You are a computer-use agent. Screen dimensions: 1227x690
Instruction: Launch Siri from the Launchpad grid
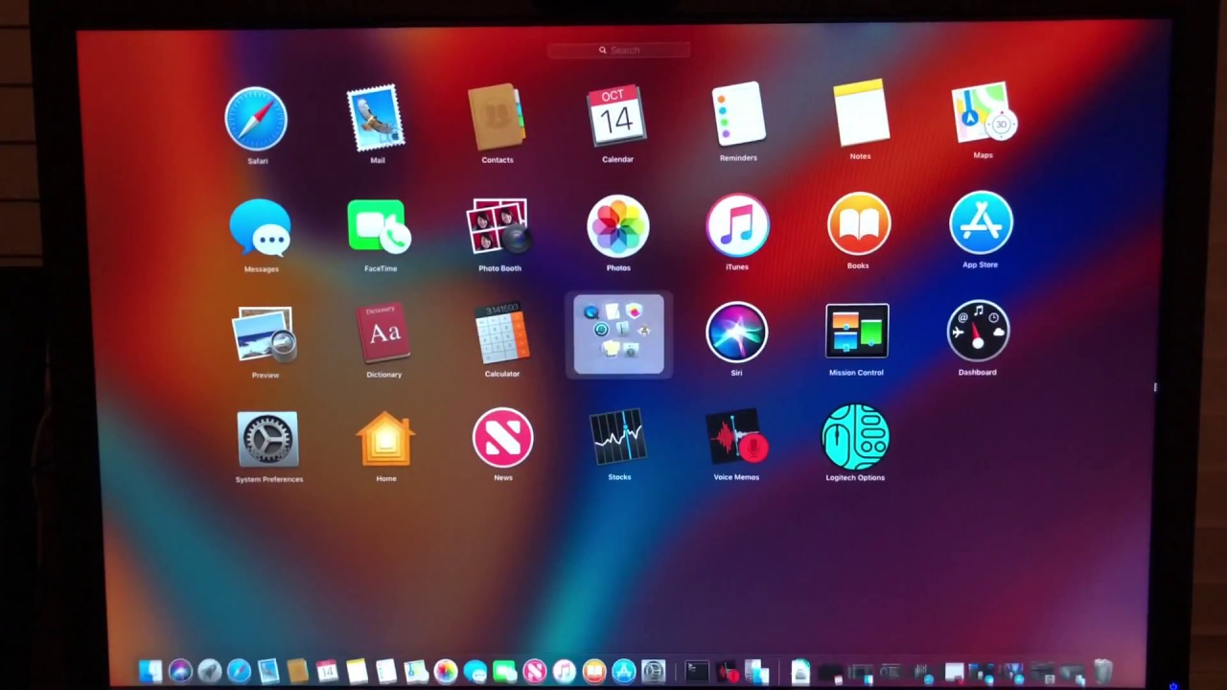click(x=736, y=333)
